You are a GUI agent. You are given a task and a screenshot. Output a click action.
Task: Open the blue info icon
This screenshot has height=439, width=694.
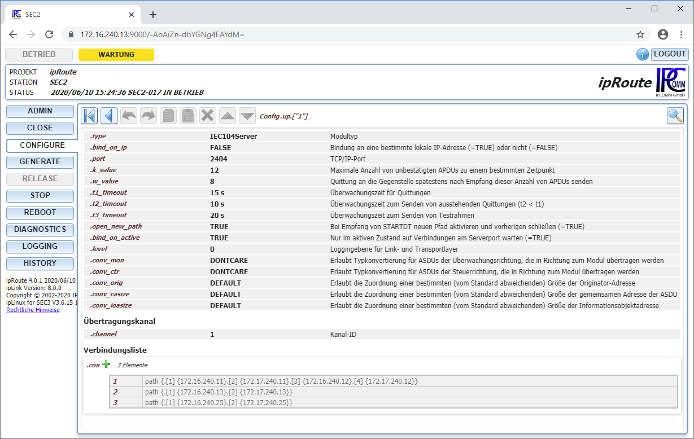[643, 54]
